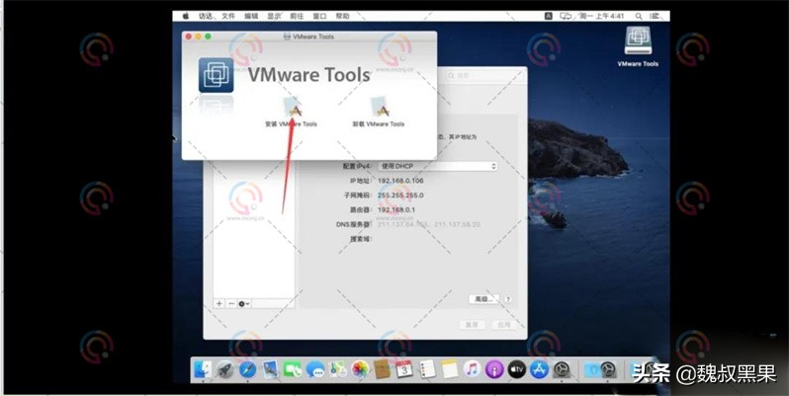Open Reminders from the Dock
The width and height of the screenshot is (789, 396).
click(x=427, y=369)
